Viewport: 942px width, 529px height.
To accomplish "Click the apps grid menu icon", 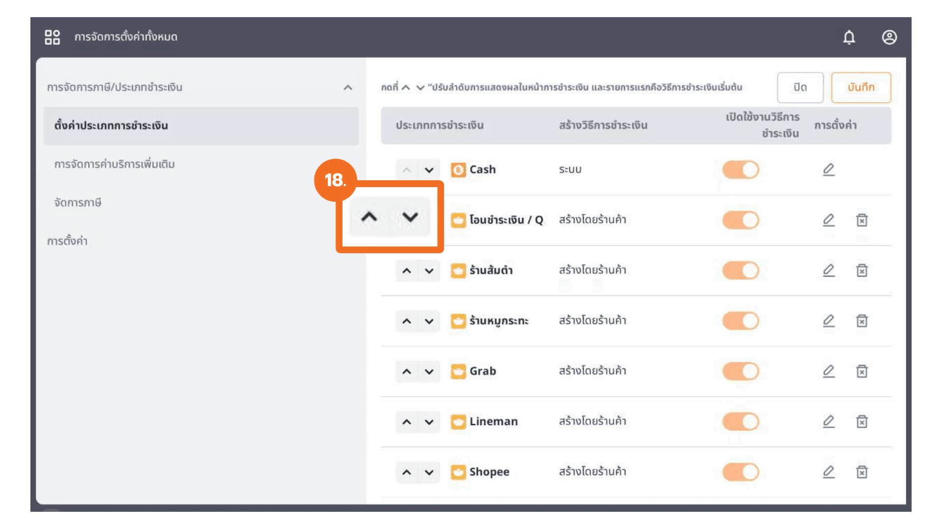I will point(52,37).
